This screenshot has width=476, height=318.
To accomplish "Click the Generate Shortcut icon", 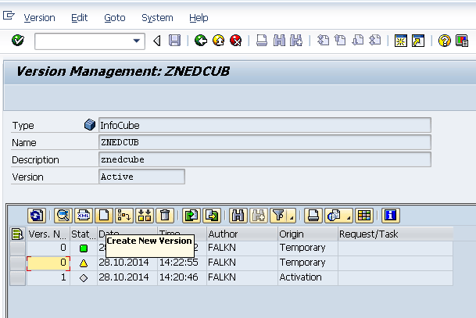I will [418, 41].
